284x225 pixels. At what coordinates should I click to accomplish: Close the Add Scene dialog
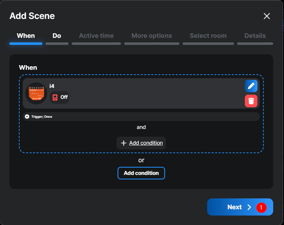coord(267,16)
